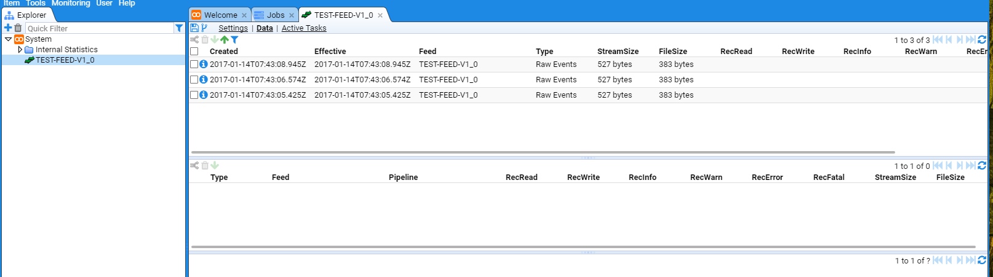Click the funnel icon right of Quick Filter

179,28
